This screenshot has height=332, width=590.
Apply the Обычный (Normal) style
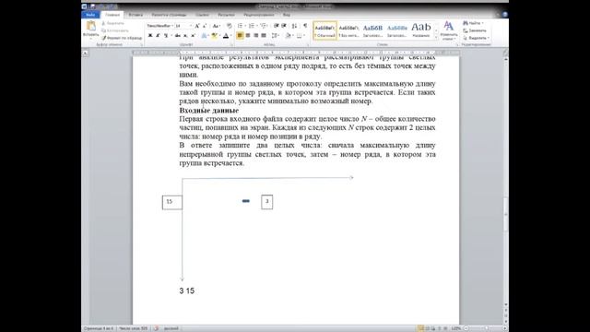(324, 30)
